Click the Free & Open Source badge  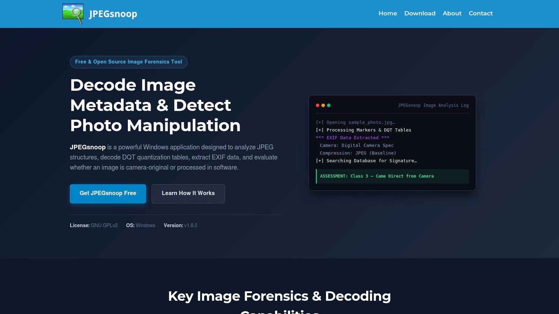129,62
